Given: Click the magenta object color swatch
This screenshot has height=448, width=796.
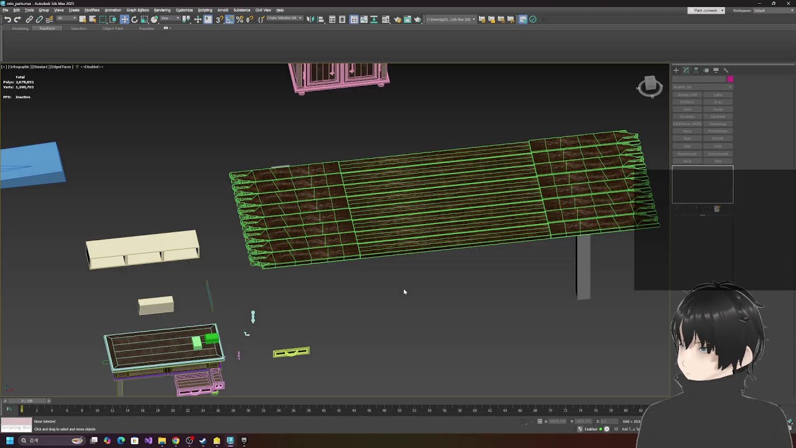Looking at the screenshot, I should 730,79.
